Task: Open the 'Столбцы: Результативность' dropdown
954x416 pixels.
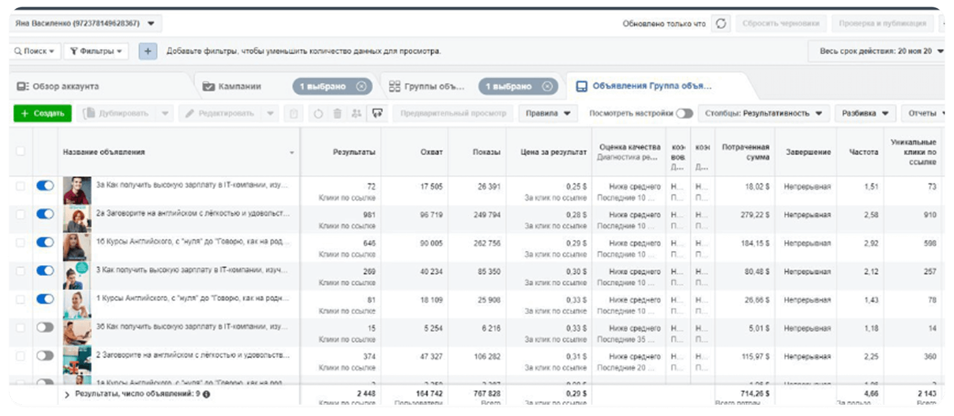Action: tap(763, 113)
